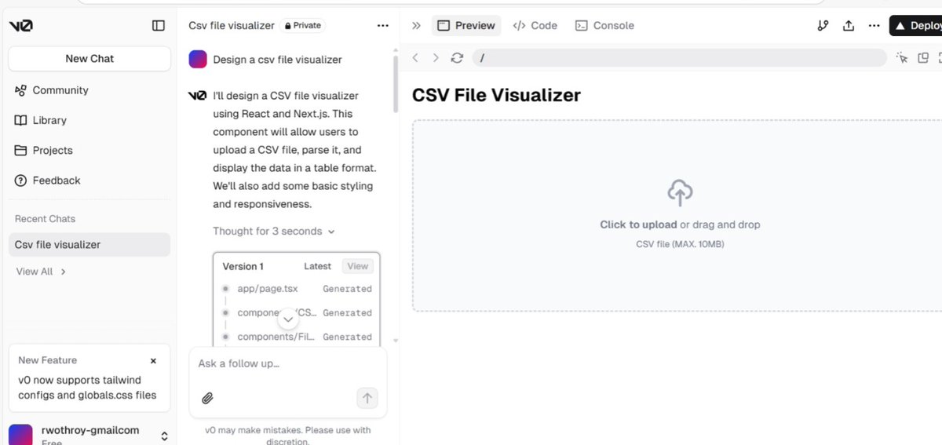
Task: Click the v0 logo in the sidebar
Action: (x=21, y=26)
